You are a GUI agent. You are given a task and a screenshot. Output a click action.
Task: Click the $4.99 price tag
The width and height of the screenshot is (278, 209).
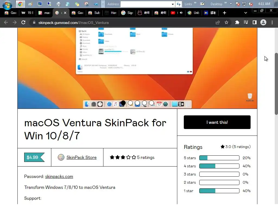34,157
